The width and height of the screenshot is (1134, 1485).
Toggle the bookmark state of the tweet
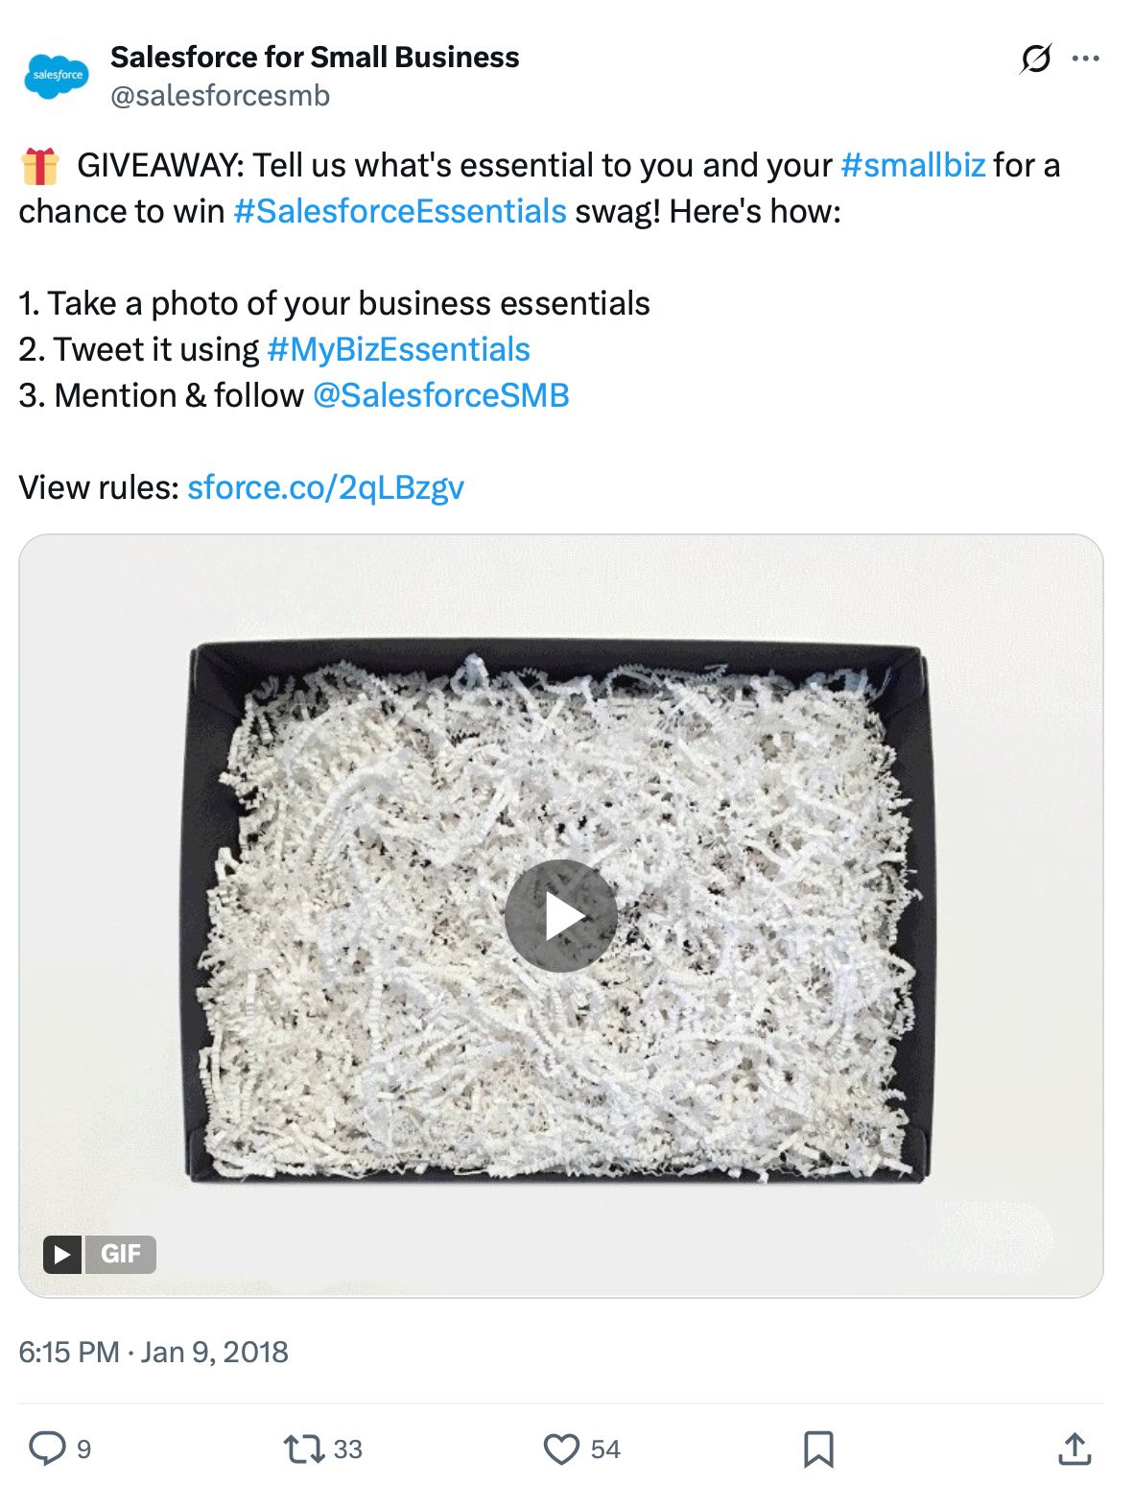(x=820, y=1450)
